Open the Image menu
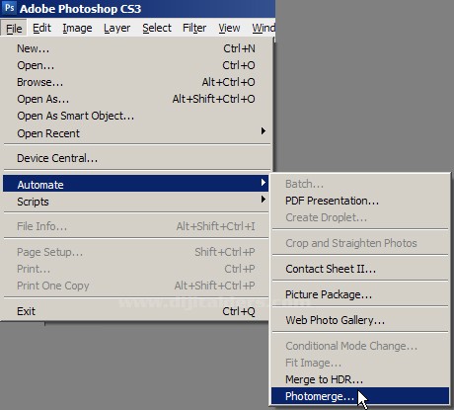The image size is (454, 410). pyautogui.click(x=77, y=28)
